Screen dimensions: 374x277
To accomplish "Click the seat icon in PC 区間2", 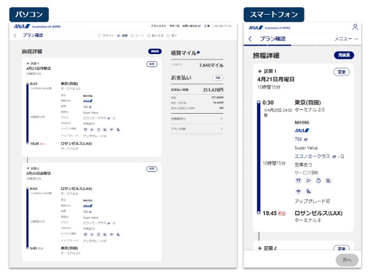I will point(105,235).
